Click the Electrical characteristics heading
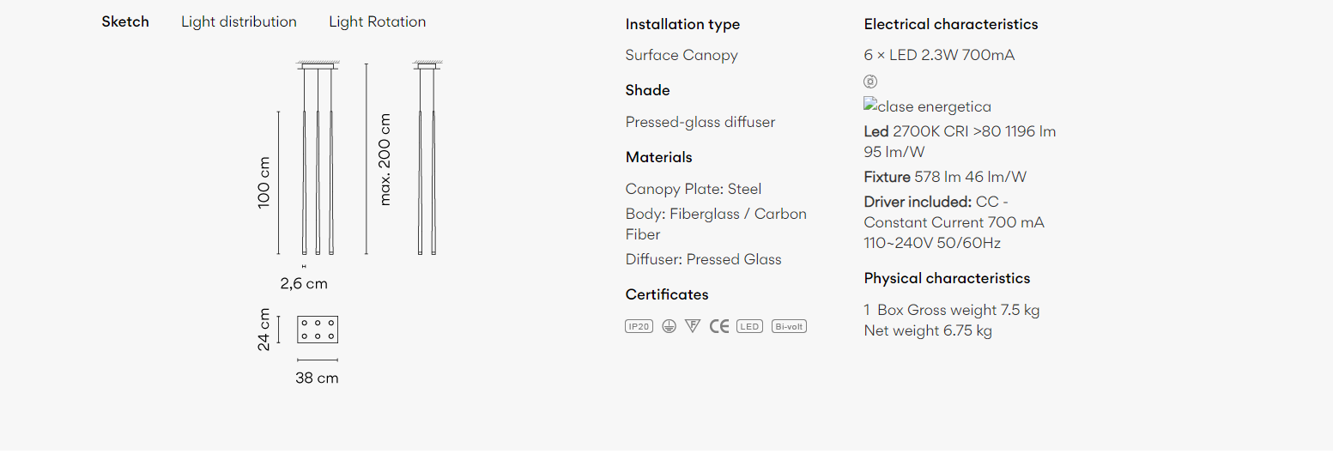The image size is (1333, 454). coord(950,24)
